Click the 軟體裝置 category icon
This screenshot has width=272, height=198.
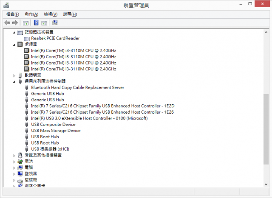pyautogui.click(x=20, y=75)
